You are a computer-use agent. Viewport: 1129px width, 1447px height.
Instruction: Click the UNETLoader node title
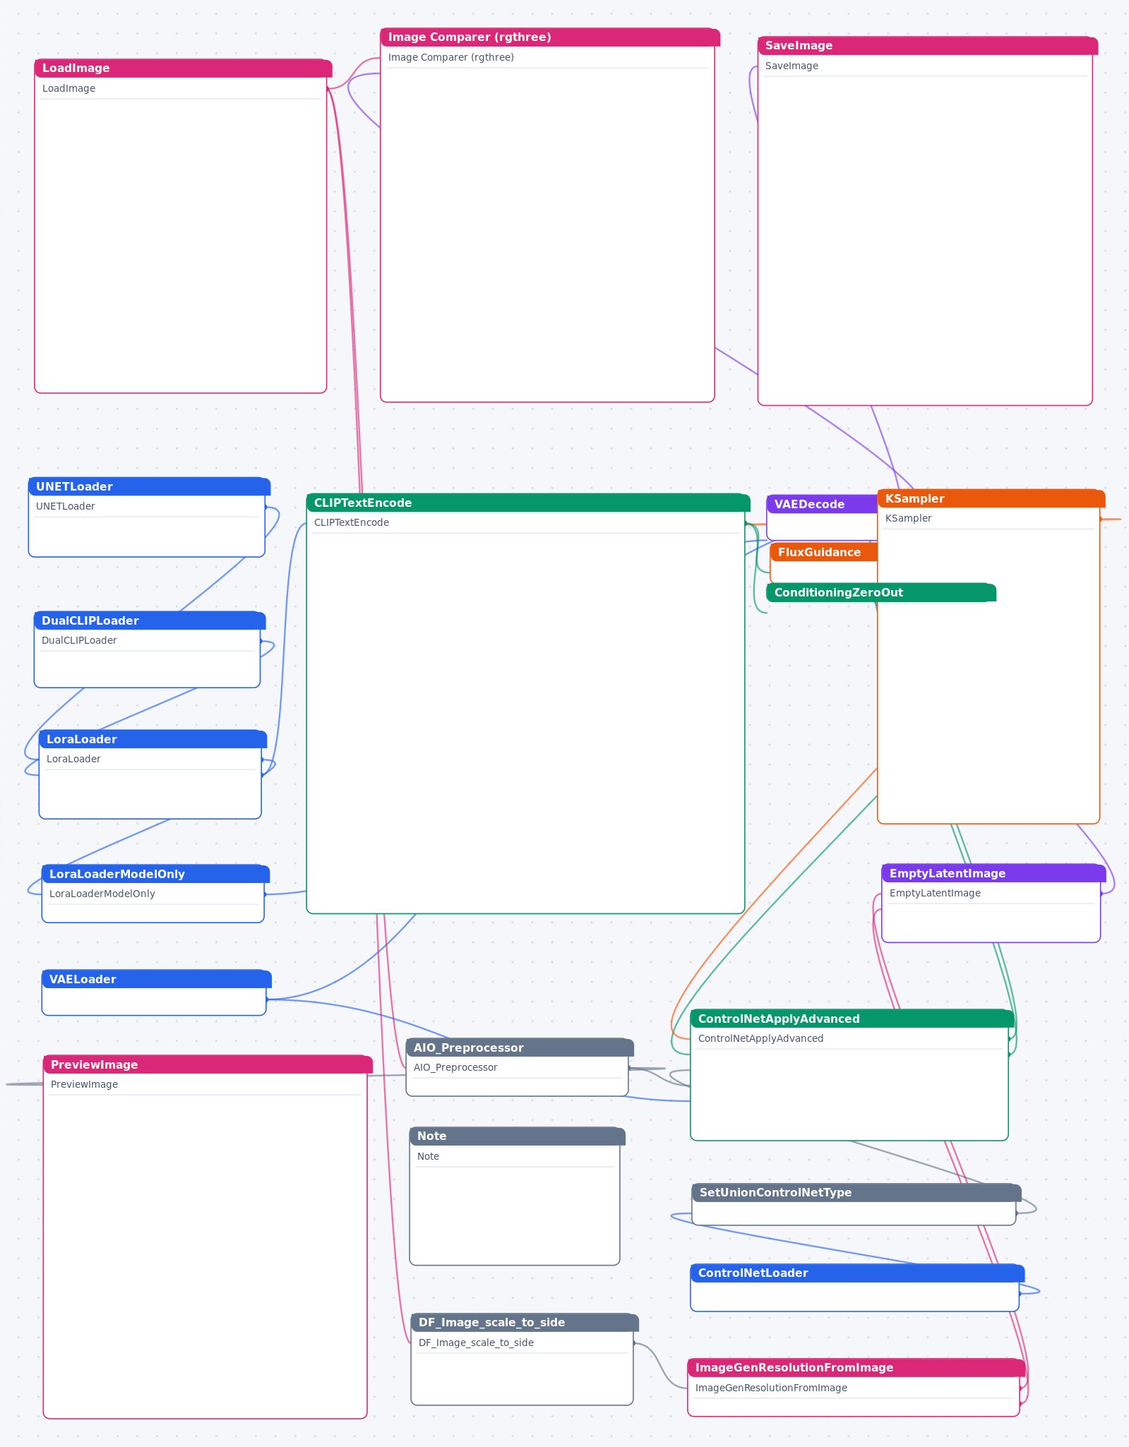click(149, 487)
